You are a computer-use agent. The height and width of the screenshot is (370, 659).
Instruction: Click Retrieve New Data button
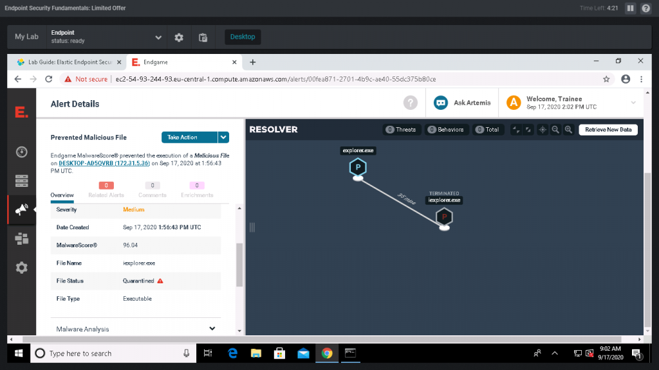tap(608, 130)
